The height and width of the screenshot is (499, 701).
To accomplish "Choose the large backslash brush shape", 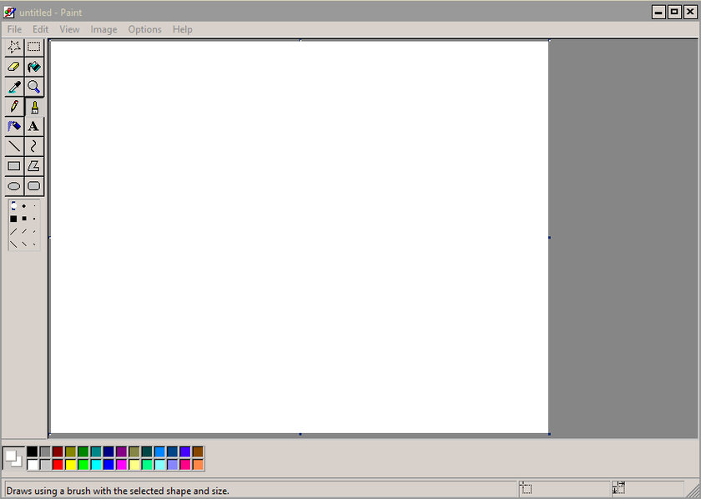I will point(13,244).
